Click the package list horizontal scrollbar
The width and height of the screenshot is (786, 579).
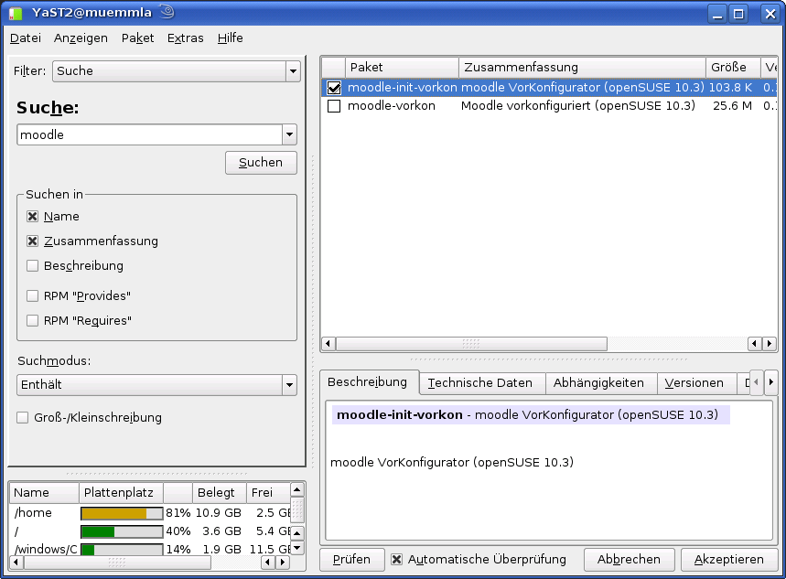click(472, 344)
